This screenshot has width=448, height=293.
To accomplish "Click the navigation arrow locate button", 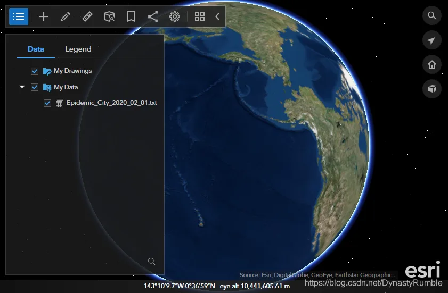I will point(431,40).
